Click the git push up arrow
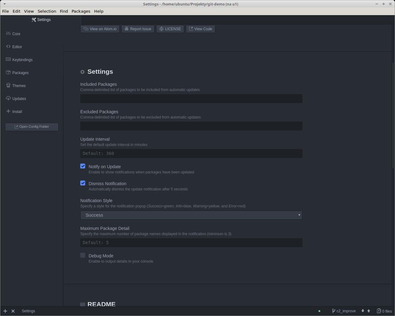395x316 pixels. 368,311
